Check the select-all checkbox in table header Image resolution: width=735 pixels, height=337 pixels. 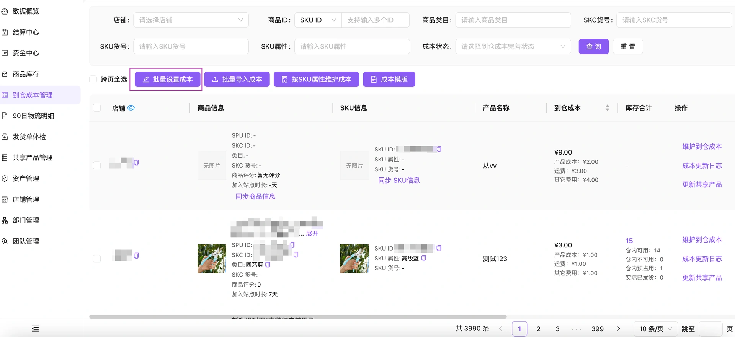pos(97,108)
